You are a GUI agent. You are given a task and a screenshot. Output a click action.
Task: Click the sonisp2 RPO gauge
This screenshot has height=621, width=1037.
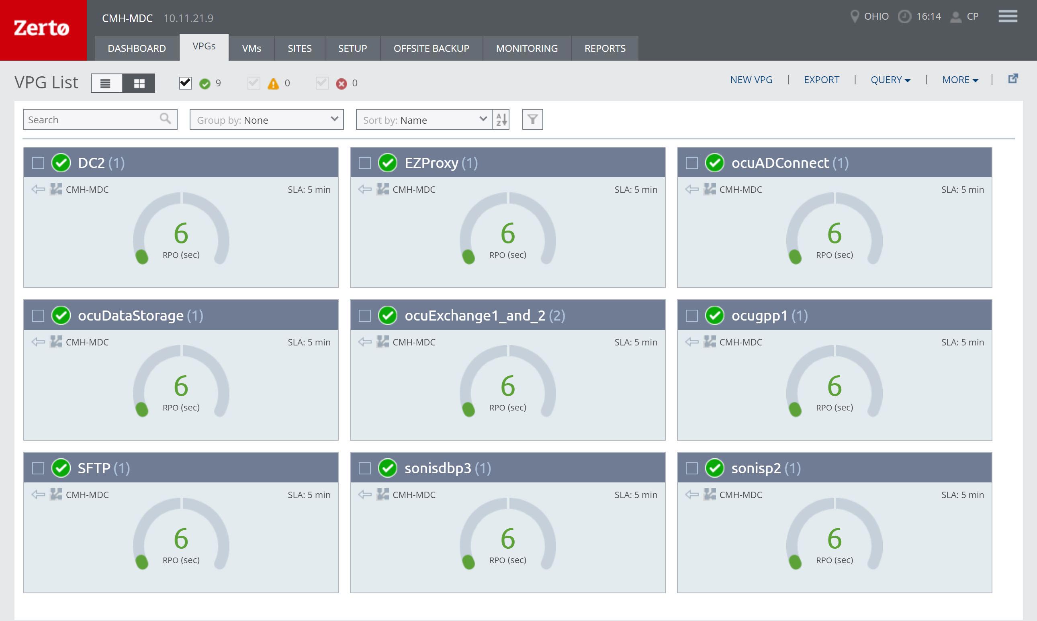835,534
